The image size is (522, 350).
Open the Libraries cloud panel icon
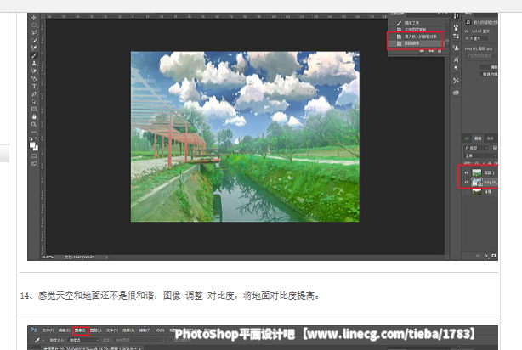(x=456, y=93)
